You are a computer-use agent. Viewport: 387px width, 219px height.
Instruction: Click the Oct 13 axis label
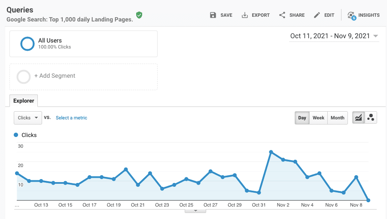point(41,205)
